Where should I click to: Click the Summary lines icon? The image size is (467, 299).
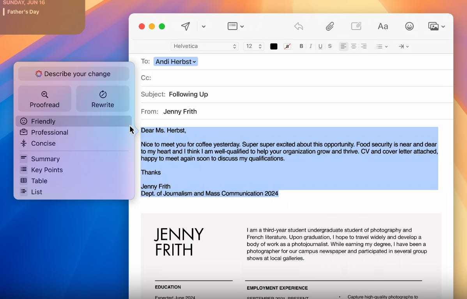(x=23, y=158)
